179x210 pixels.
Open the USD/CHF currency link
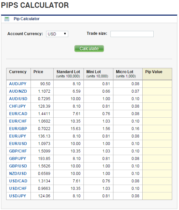pyautogui.click(x=18, y=189)
